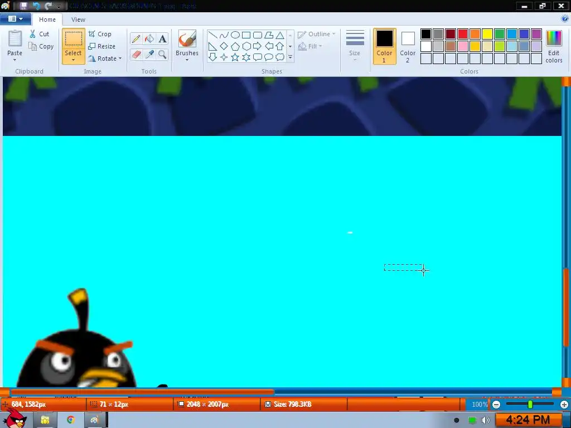Choose the Diamond shape
Screen dimensions: 571x428
click(x=224, y=46)
